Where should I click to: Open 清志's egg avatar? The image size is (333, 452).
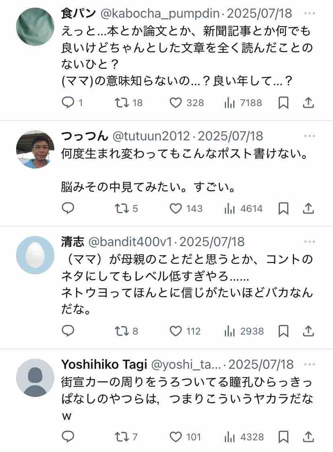[x=35, y=255]
